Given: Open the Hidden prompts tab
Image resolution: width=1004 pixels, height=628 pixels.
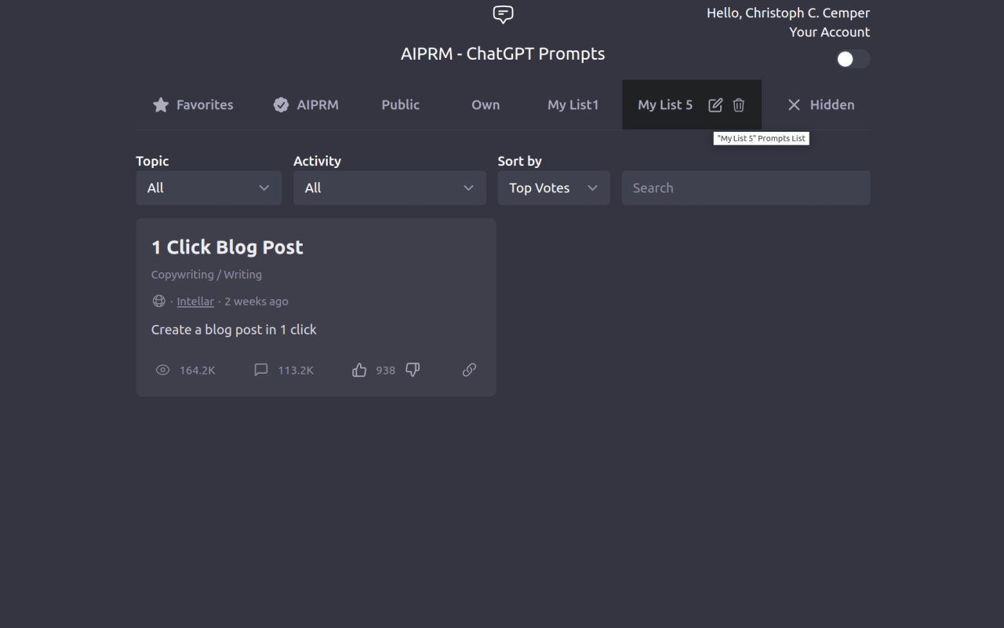Looking at the screenshot, I should (820, 104).
